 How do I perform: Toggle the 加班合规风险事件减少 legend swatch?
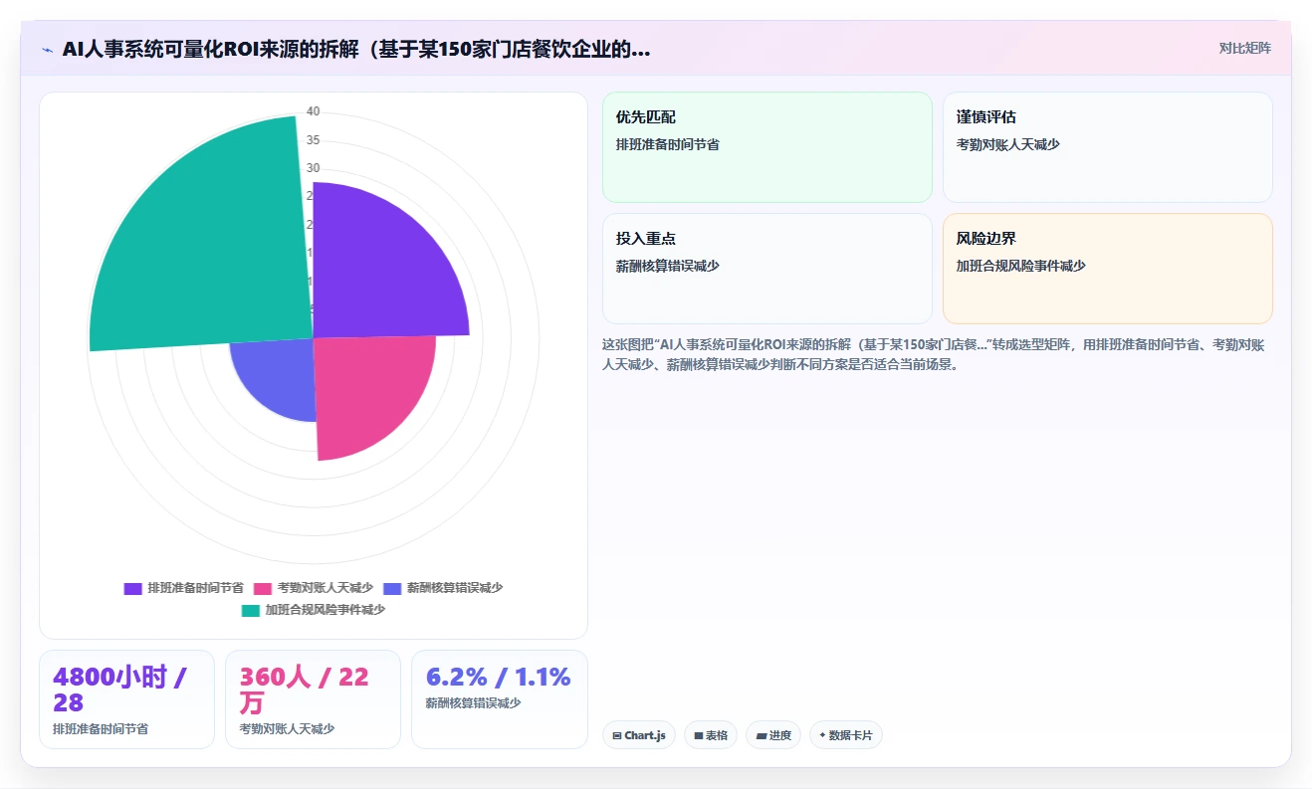tap(251, 610)
